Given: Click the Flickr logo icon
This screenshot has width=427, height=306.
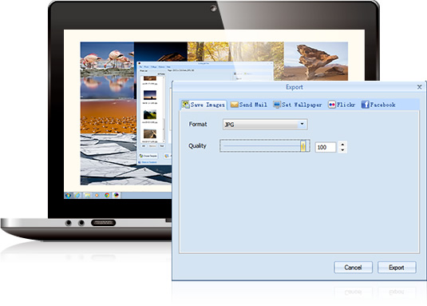Looking at the screenshot, I should coord(332,105).
